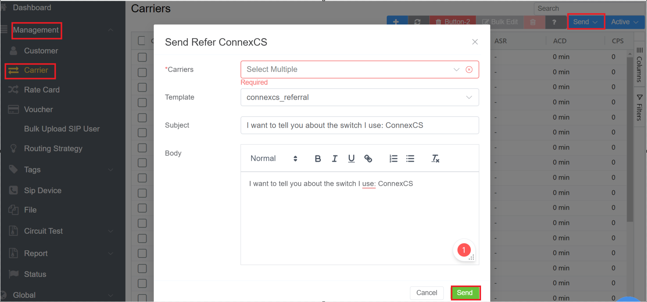
Task: Open the Normal text style dropdown
Action: tap(274, 159)
